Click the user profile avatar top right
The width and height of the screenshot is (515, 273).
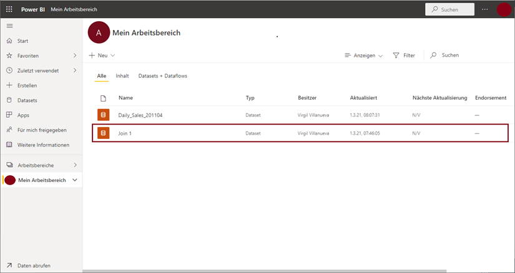(504, 9)
